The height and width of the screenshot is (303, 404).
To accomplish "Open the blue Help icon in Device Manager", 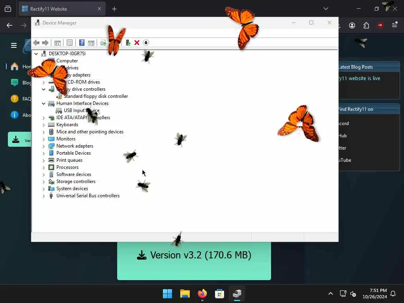I will pyautogui.click(x=82, y=43).
